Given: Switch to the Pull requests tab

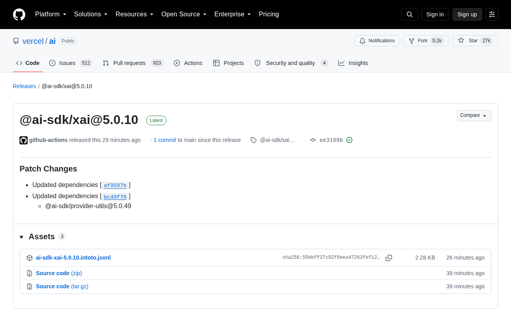Looking at the screenshot, I should [133, 63].
